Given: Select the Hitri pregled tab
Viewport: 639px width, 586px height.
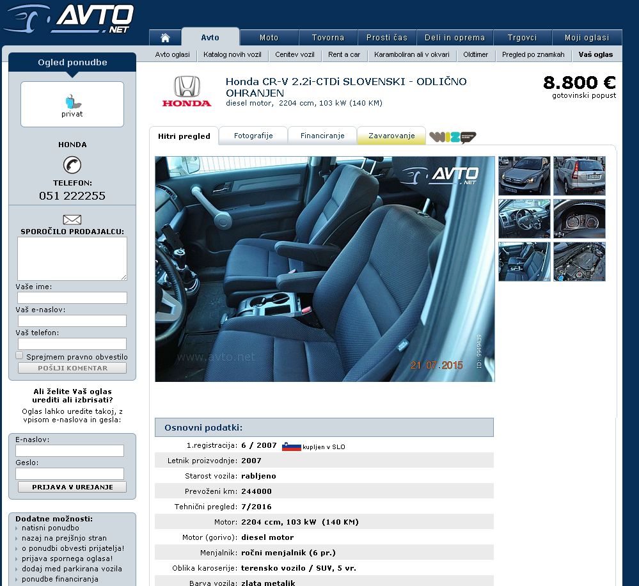Looking at the screenshot, I should (184, 136).
